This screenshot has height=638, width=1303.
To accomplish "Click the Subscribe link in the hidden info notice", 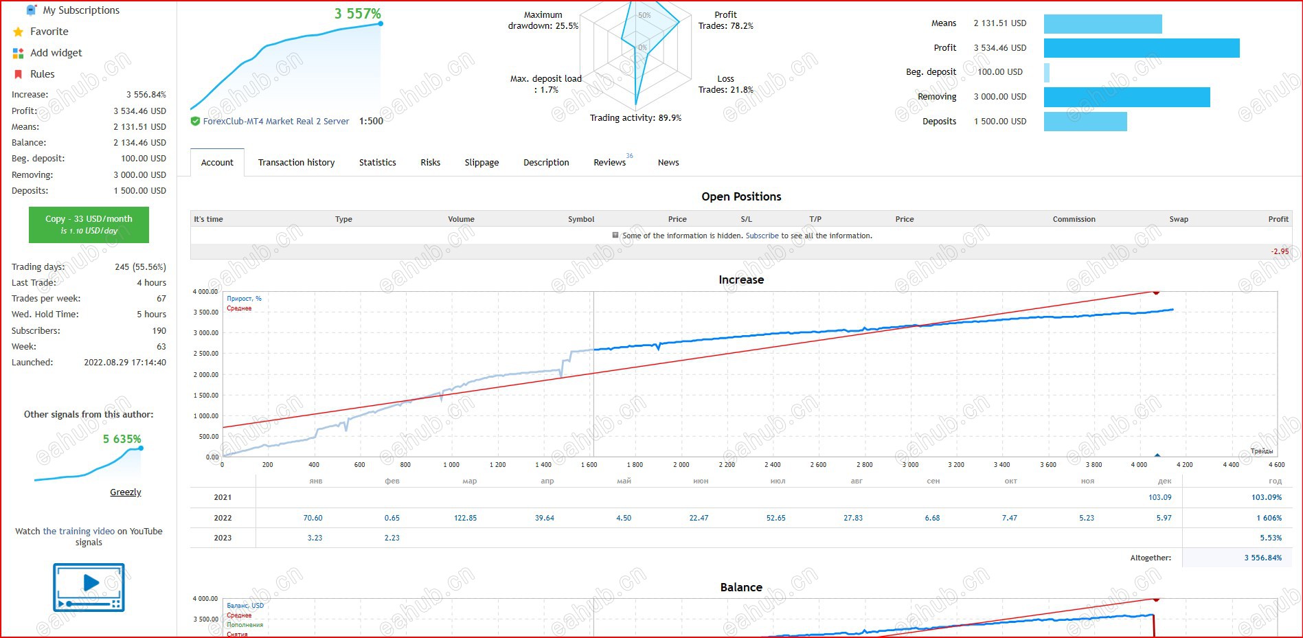I will click(762, 235).
